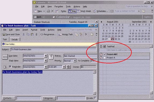Expand the Due date dropdown

tap(46, 56)
